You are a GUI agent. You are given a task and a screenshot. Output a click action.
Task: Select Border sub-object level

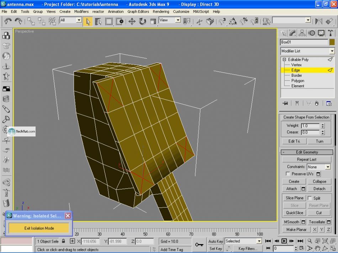[x=296, y=75]
